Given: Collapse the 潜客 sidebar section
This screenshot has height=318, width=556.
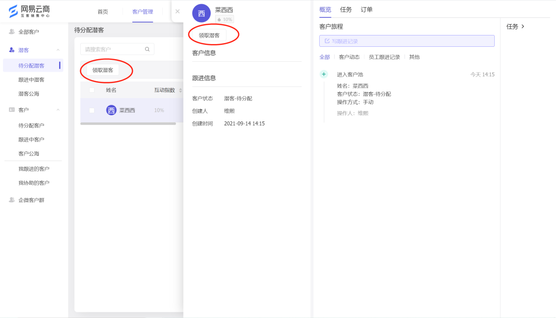Looking at the screenshot, I should click(x=58, y=50).
